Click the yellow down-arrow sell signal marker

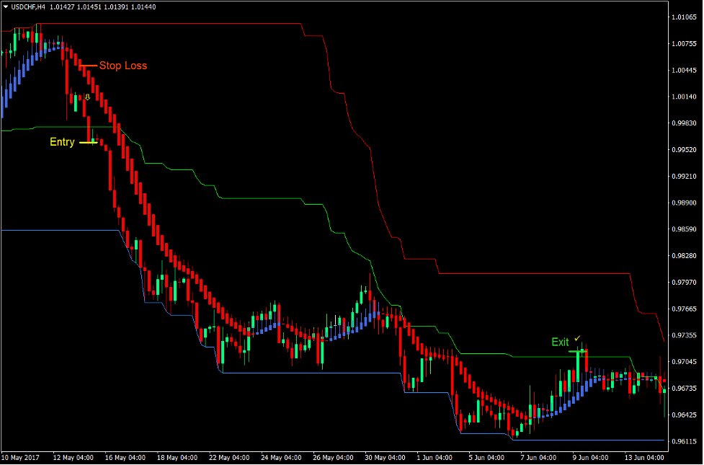(87, 97)
